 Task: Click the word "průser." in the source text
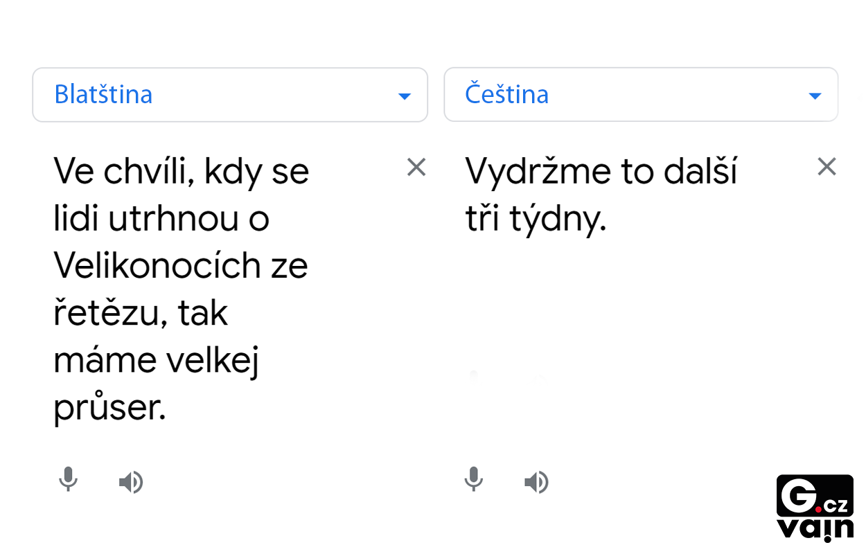(109, 409)
